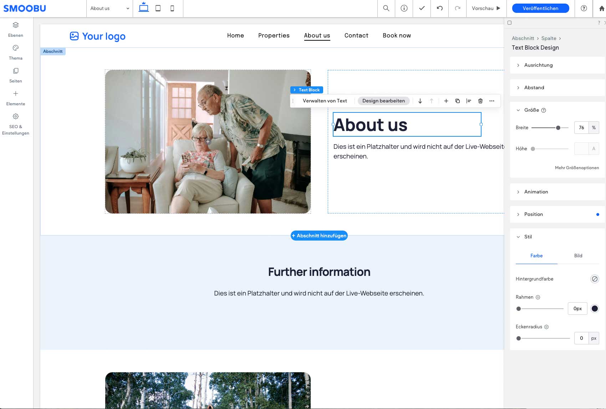Select the Ebenen panel icon
The image size is (606, 409).
[x=16, y=25]
